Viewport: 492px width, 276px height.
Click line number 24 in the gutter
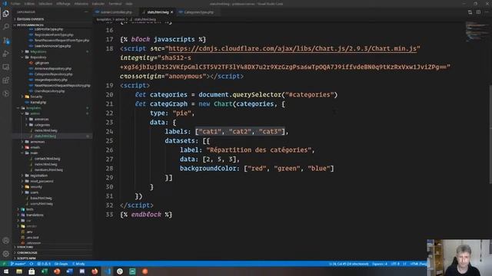pos(109,131)
